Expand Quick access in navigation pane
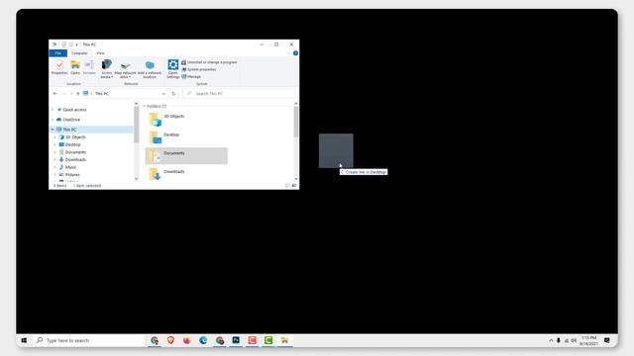Viewport: 634px width, 356px height. pyautogui.click(x=53, y=110)
